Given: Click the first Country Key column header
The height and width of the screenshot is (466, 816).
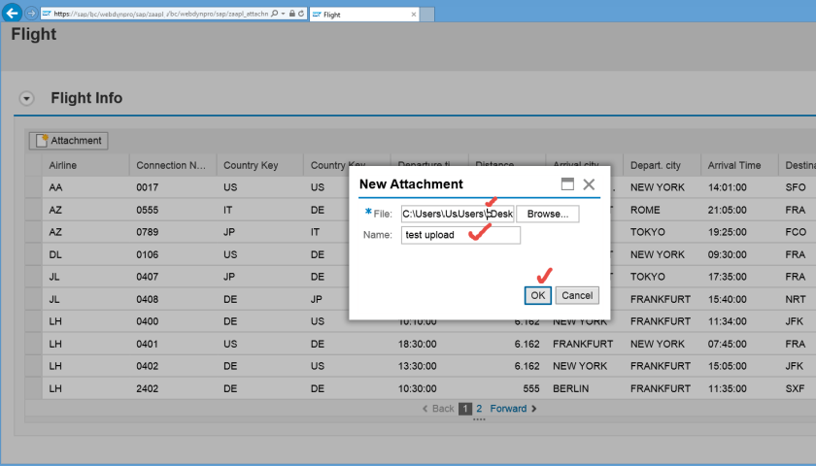Looking at the screenshot, I should tap(259, 165).
